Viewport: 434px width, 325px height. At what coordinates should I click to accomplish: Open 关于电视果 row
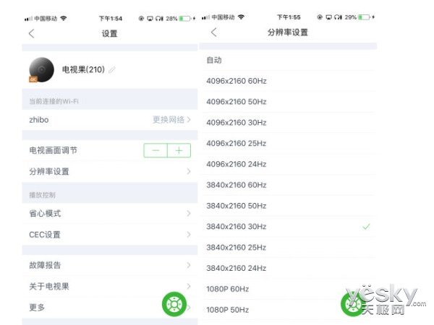[110, 286]
